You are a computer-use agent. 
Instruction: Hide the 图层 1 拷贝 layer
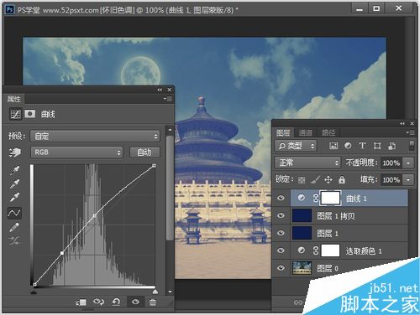click(281, 215)
